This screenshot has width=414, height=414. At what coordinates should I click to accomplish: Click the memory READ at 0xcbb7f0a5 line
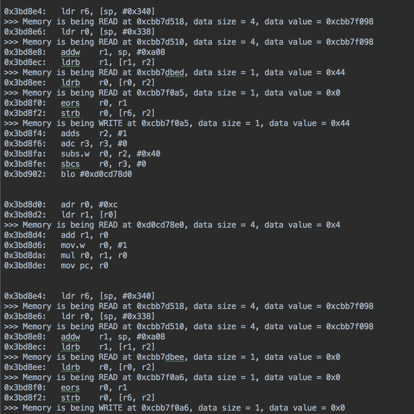tap(172, 93)
